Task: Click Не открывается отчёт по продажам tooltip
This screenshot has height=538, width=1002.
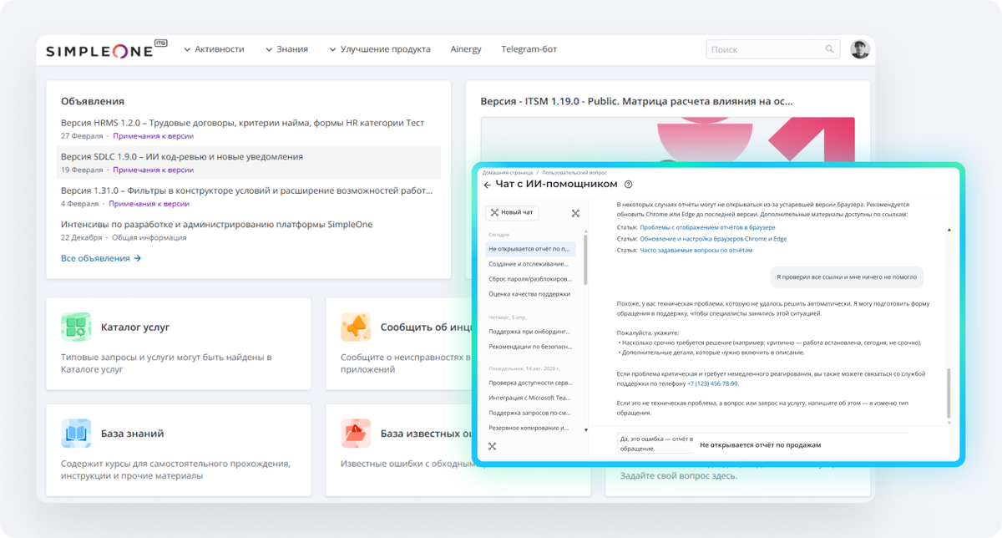Action: (761, 445)
